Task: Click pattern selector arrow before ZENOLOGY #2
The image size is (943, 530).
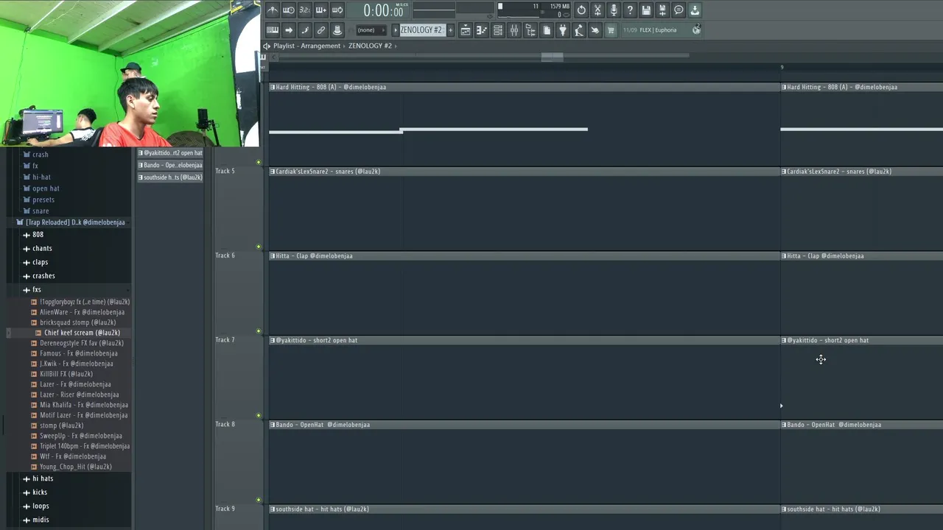Action: pos(395,30)
